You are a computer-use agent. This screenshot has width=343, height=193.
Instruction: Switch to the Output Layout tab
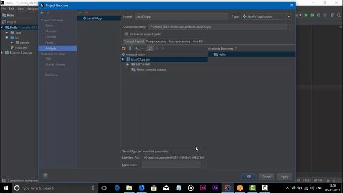[134, 41]
